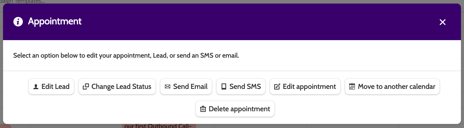Click the Outbound Call event behind the dialog
The height and width of the screenshot is (128, 464).
tap(158, 126)
